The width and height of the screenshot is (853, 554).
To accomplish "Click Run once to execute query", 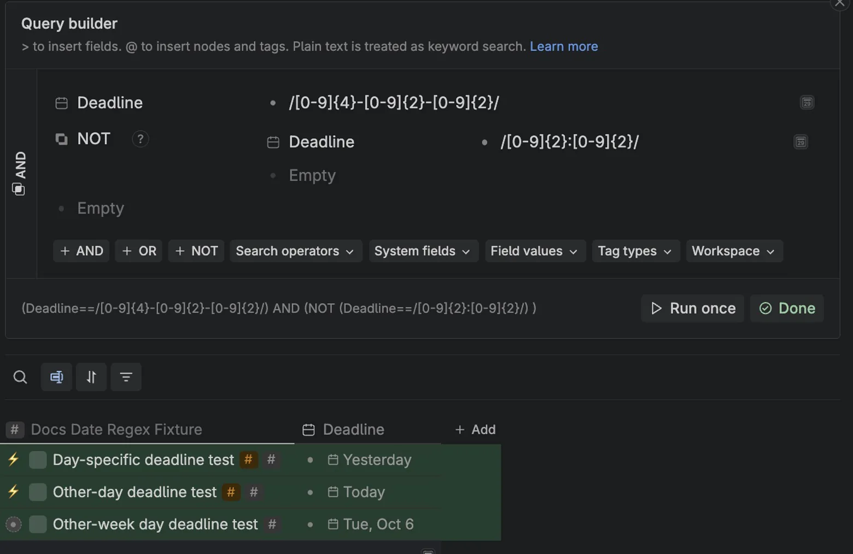I will (x=693, y=309).
